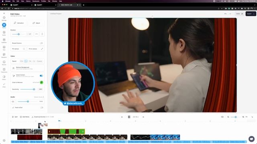This screenshot has width=257, height=144.
Task: Open the Audio sidebar panel
Action: point(4,33)
